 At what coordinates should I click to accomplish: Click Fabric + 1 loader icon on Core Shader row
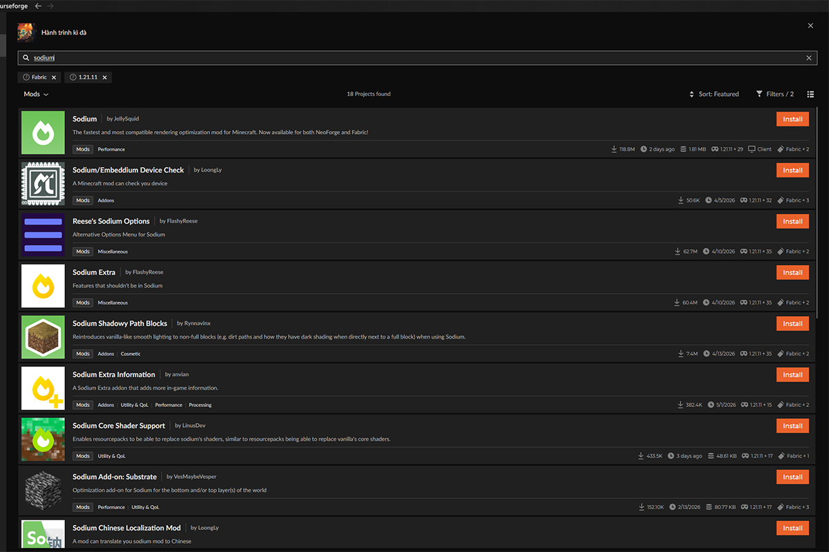coord(781,455)
